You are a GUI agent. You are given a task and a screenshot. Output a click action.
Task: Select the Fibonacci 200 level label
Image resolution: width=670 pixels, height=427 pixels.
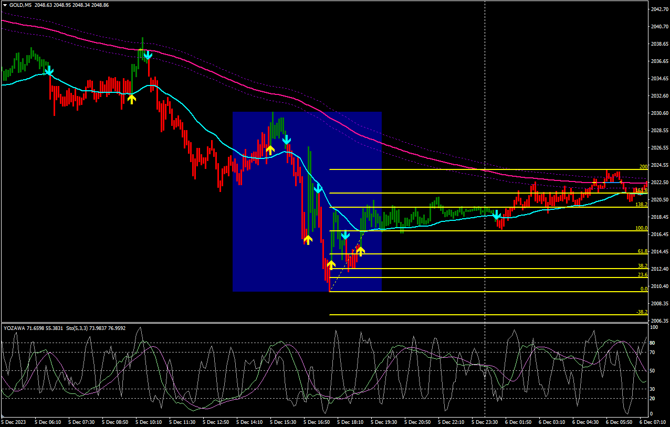[x=643, y=167]
